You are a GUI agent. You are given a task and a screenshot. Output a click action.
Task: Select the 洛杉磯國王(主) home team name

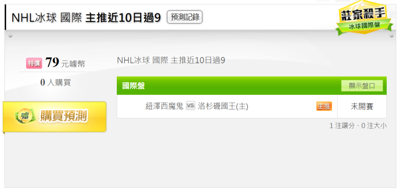coord(223,106)
